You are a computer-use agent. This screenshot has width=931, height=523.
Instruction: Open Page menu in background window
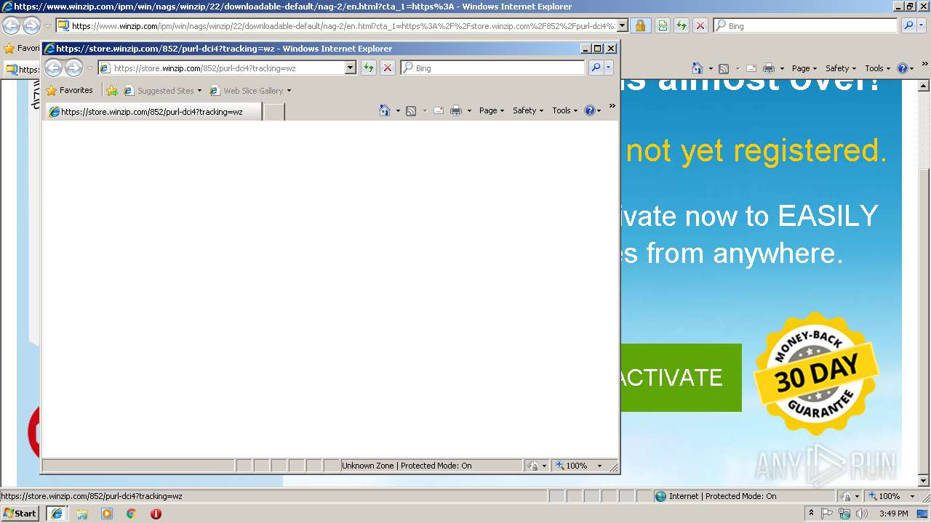(804, 68)
